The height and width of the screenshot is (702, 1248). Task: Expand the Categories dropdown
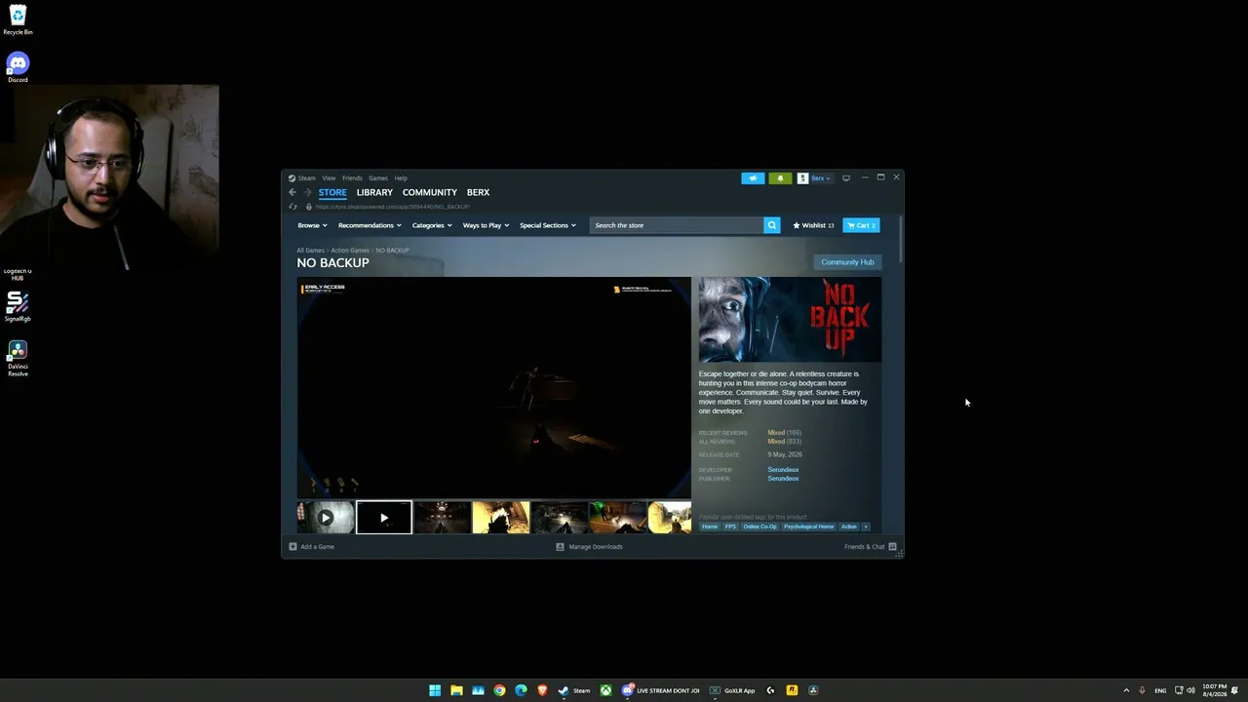point(432,225)
